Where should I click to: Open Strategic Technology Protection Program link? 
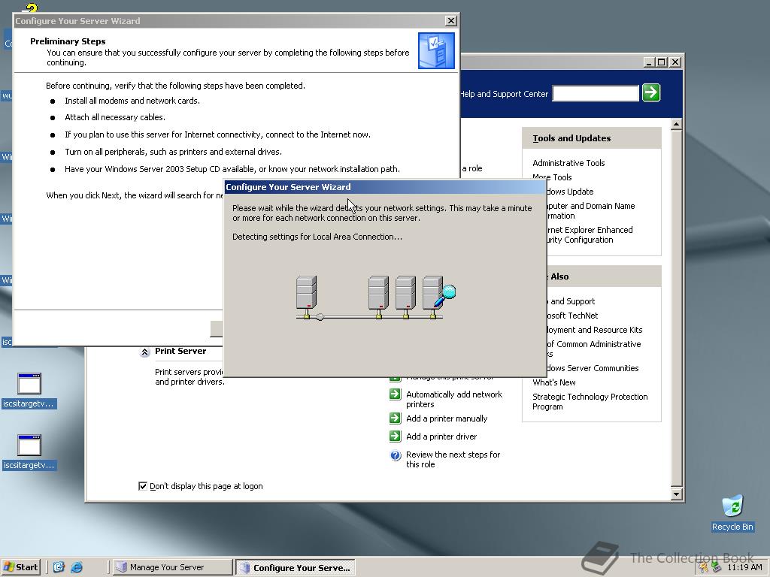coord(590,401)
